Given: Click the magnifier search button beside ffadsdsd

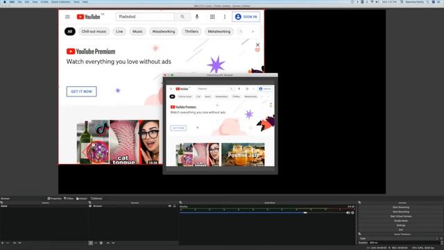Looking at the screenshot, I should tap(182, 17).
